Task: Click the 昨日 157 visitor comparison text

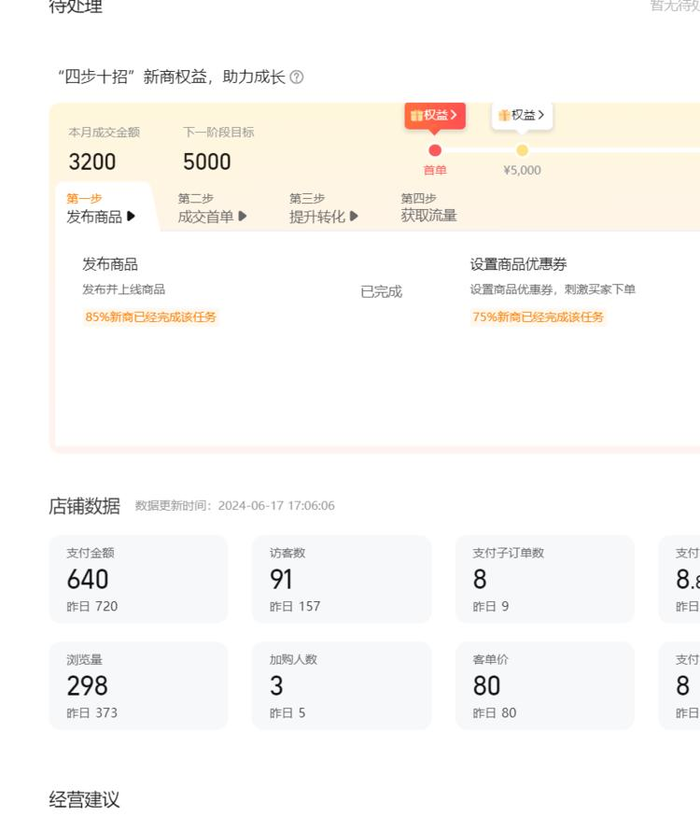Action: [x=295, y=606]
